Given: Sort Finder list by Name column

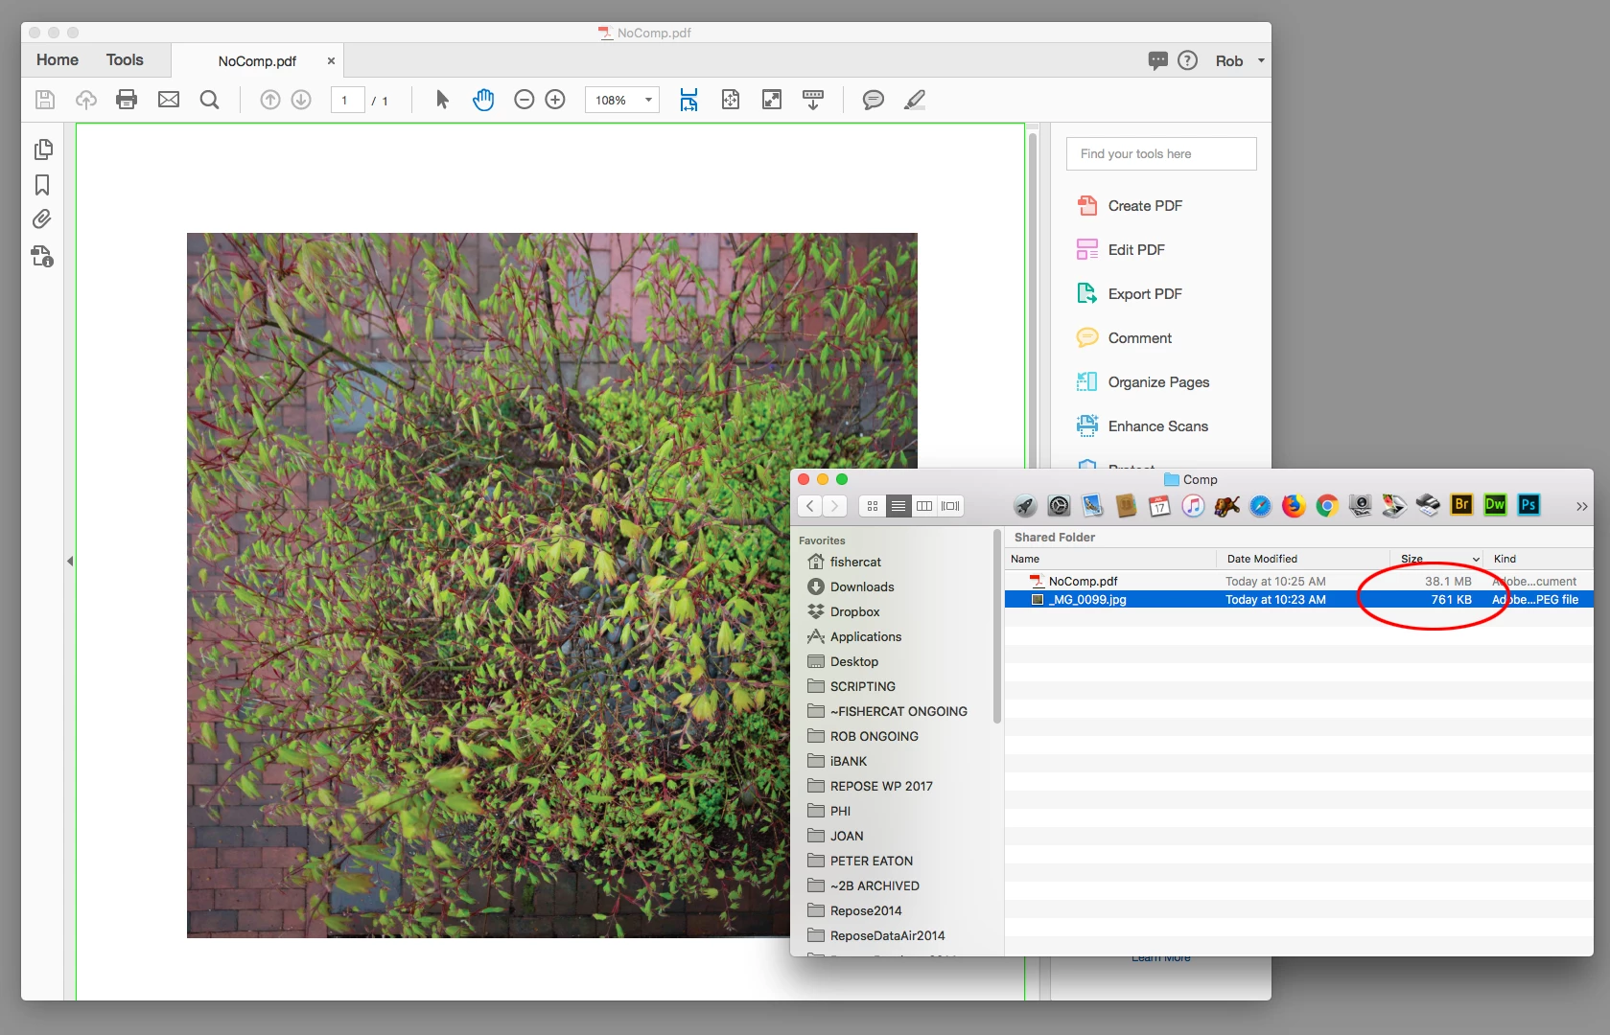Looking at the screenshot, I should tap(1110, 559).
